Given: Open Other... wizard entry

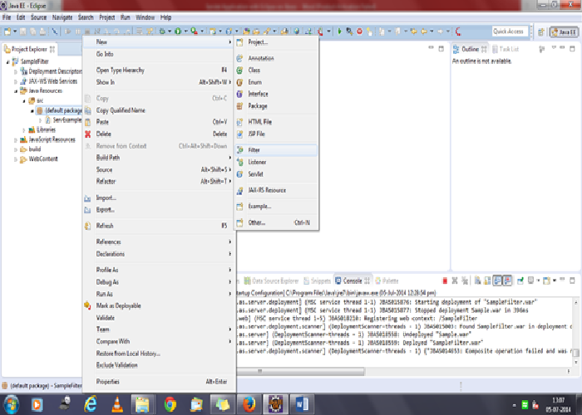Looking at the screenshot, I should point(276,222).
